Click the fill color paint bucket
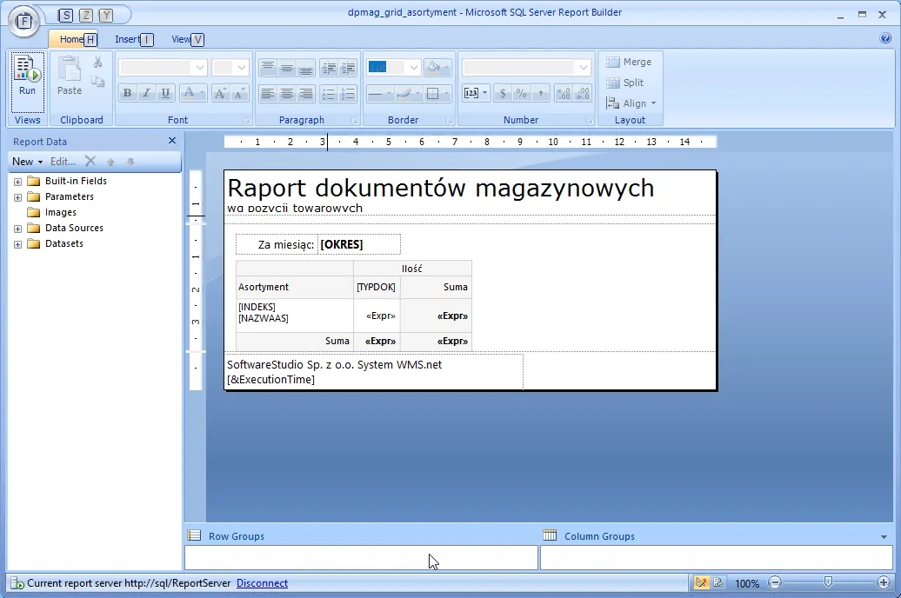Screen dimensions: 901x598 pos(435,67)
